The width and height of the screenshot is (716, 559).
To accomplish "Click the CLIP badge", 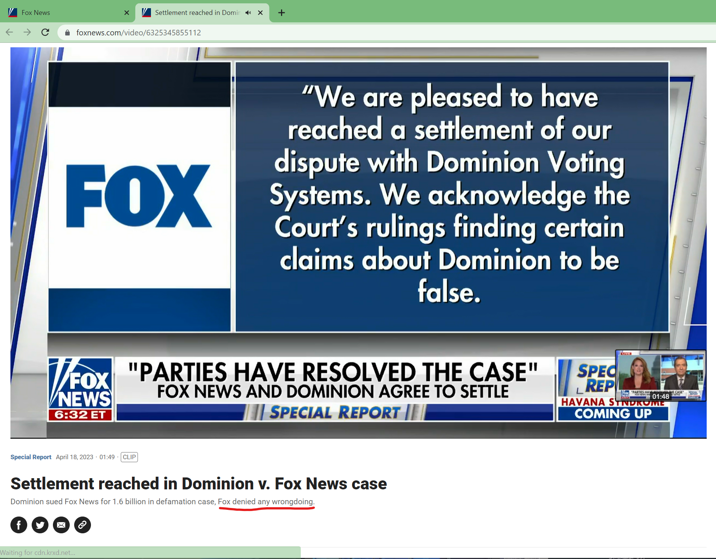I will tap(129, 457).
